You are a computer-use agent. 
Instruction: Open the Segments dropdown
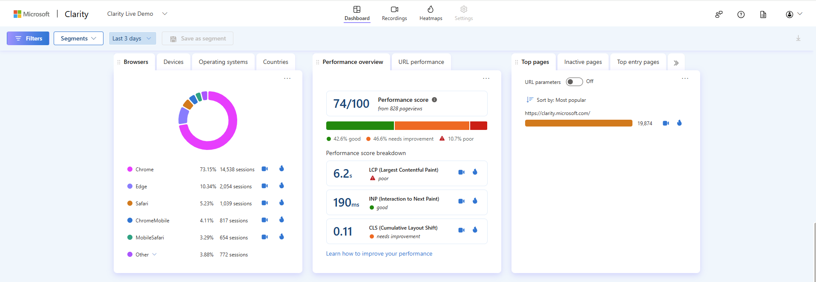78,38
